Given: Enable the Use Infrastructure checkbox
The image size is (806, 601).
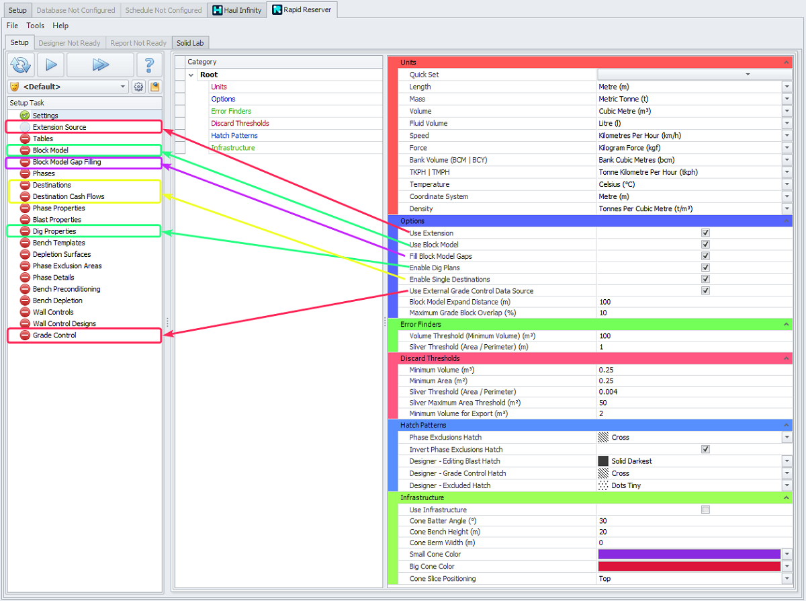Looking at the screenshot, I should pos(705,510).
